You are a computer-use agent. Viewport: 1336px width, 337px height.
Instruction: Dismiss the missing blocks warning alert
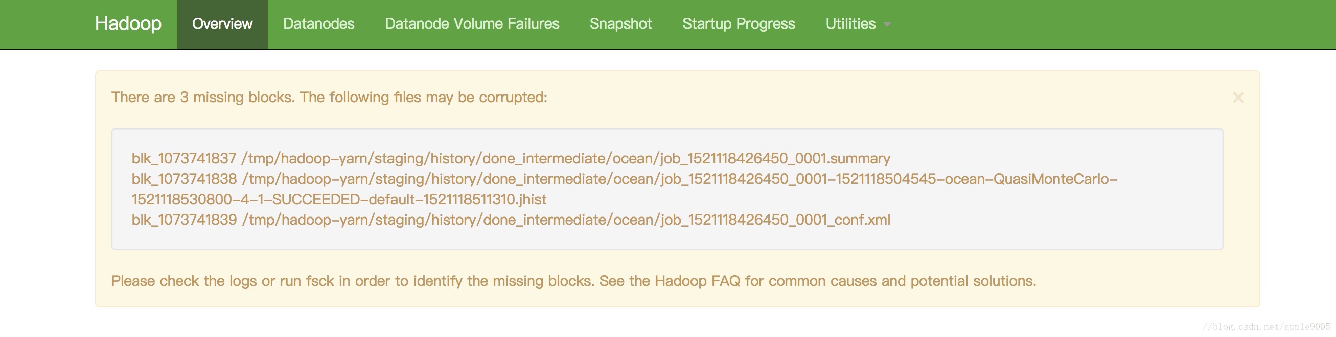pos(1238,98)
